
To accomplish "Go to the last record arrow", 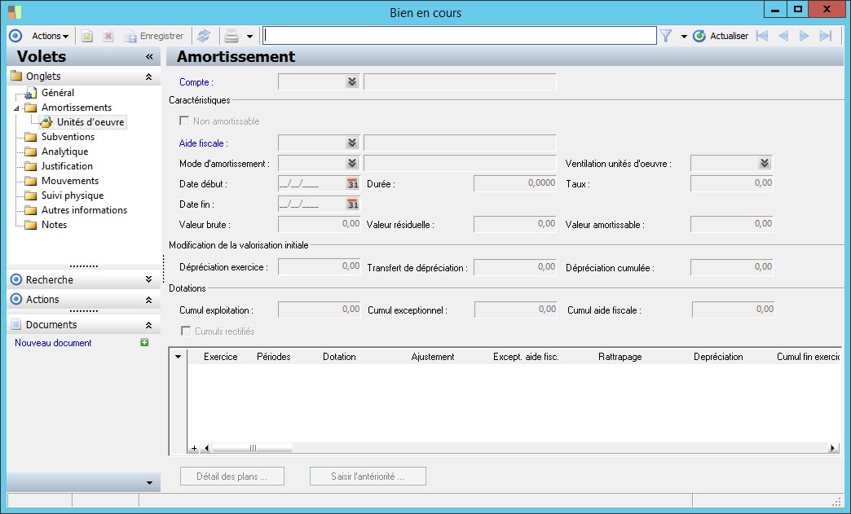I will (825, 36).
